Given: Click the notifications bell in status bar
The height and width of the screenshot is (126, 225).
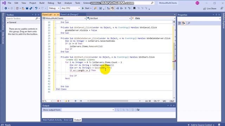Looking at the screenshot, I should (219, 125).
